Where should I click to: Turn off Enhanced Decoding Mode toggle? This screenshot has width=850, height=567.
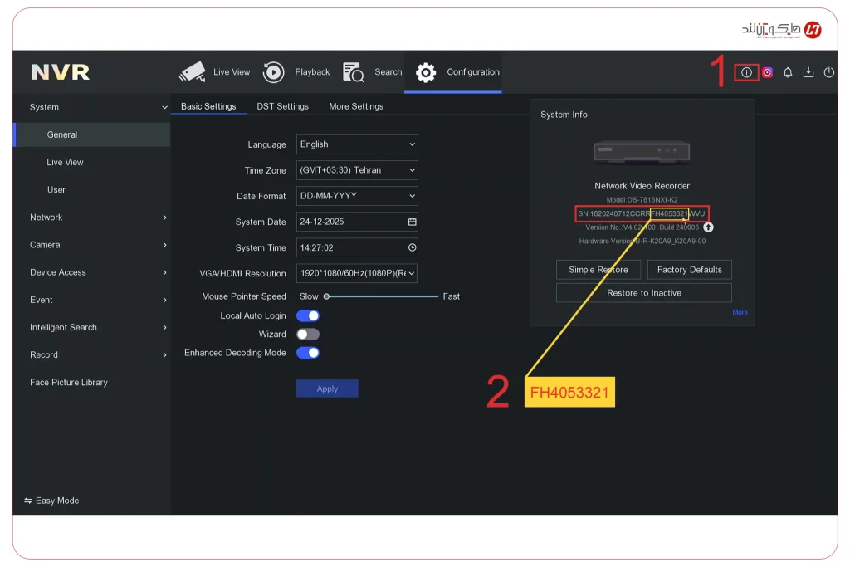[308, 353]
